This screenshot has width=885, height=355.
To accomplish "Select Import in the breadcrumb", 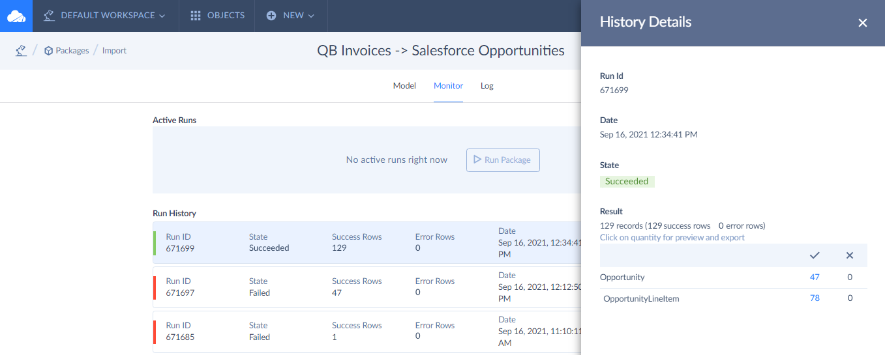I will click(x=114, y=50).
